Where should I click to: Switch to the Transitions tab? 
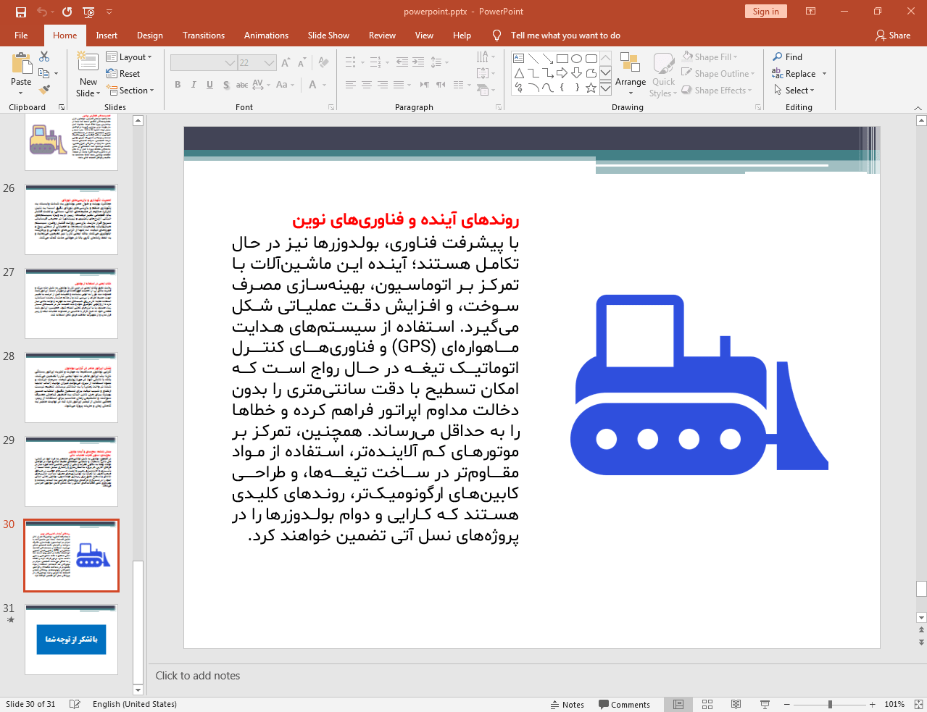pyautogui.click(x=204, y=35)
